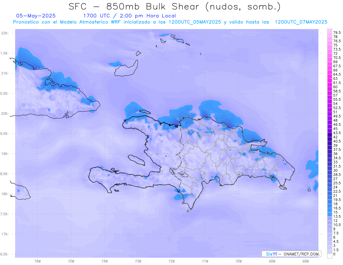Click the 79.5 value on the color scale
This screenshot has width=343, height=265.
[337, 33]
